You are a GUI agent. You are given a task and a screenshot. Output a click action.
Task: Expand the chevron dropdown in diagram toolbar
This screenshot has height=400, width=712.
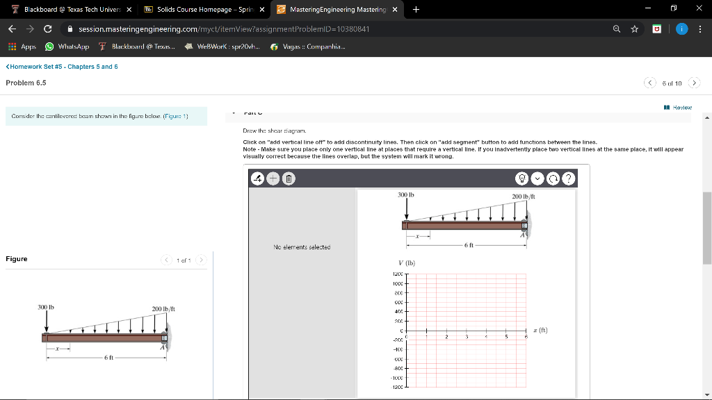click(x=537, y=178)
